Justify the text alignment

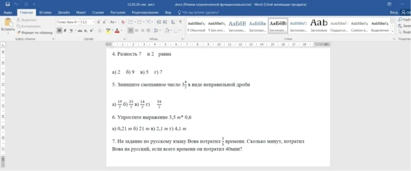point(148,31)
